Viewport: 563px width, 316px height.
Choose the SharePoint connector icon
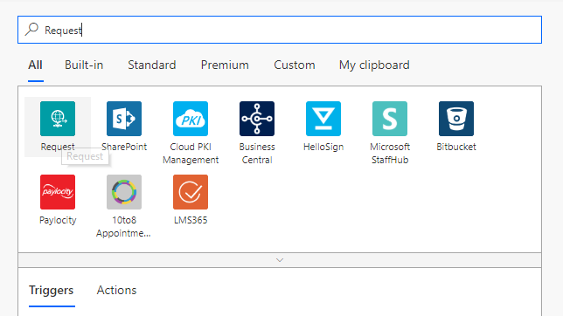click(124, 119)
